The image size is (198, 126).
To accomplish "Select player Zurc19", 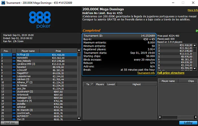I will (x=39, y=119).
